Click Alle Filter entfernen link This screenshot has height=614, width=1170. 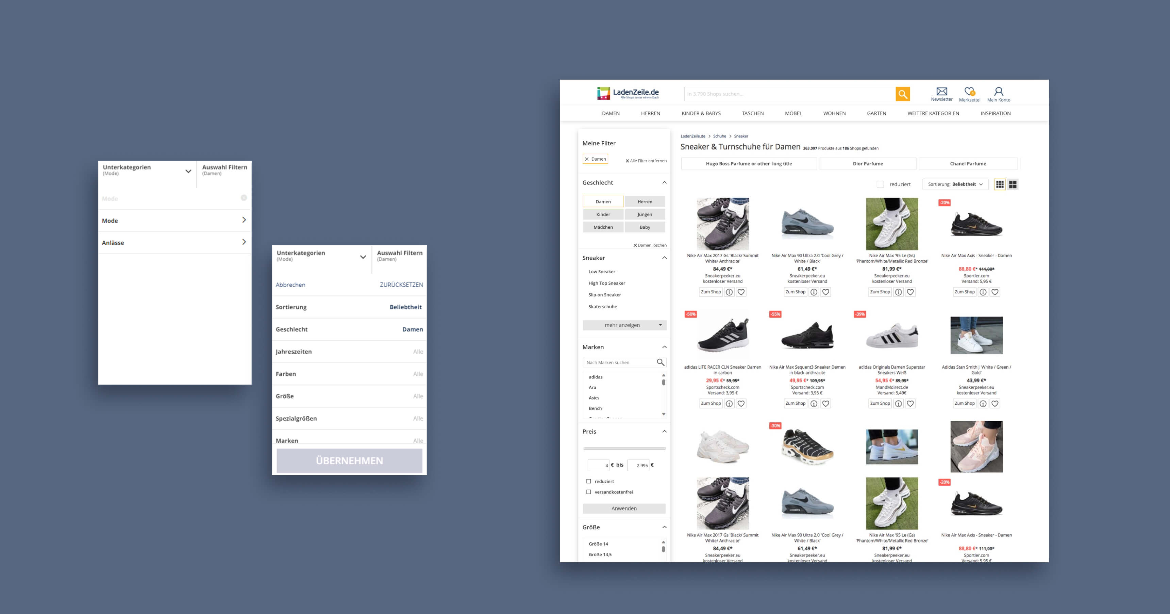coord(646,161)
